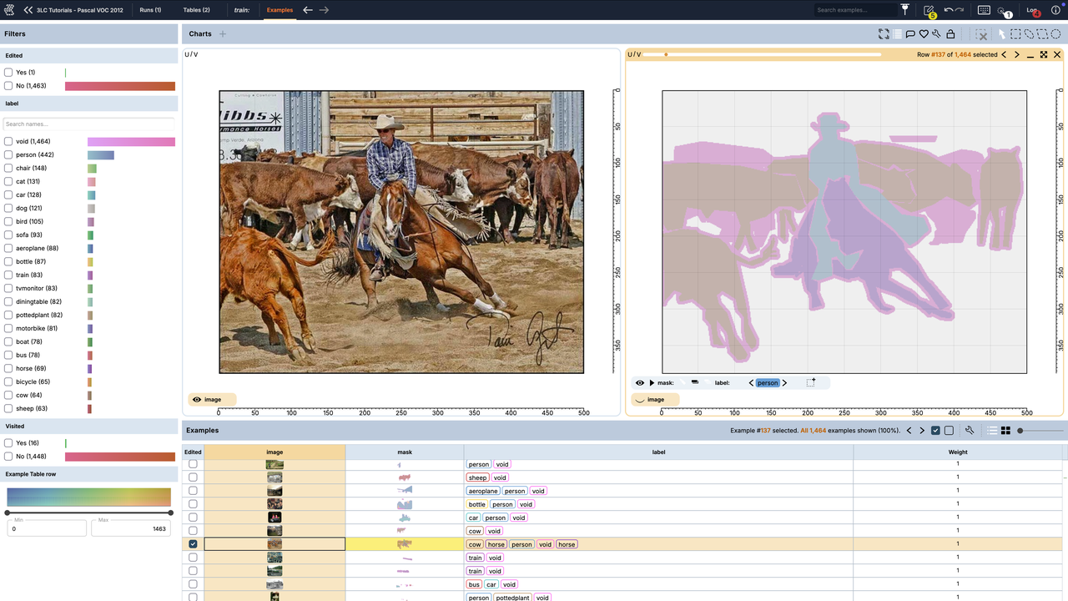Check the person label filter checkbox
Viewport: 1068px width, 601px height.
pyautogui.click(x=8, y=155)
